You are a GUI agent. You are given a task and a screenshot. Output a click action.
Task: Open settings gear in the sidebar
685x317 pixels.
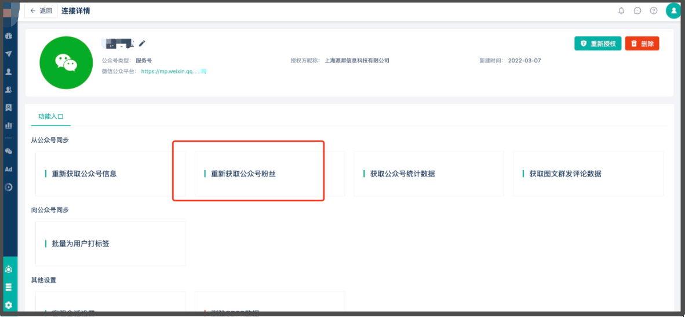click(8, 305)
